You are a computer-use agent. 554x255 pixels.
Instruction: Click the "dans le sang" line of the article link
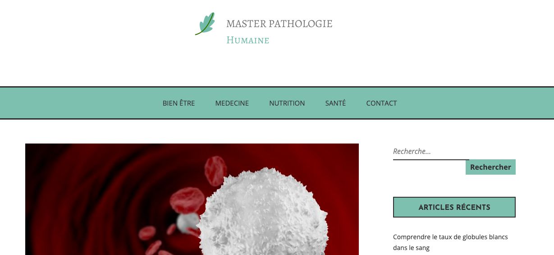click(411, 248)
